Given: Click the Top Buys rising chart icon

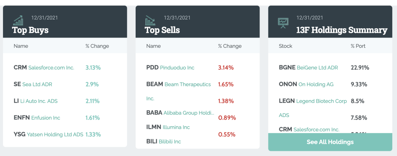Looking at the screenshot, I should pos(18,21).
